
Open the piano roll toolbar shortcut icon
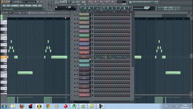89,8
